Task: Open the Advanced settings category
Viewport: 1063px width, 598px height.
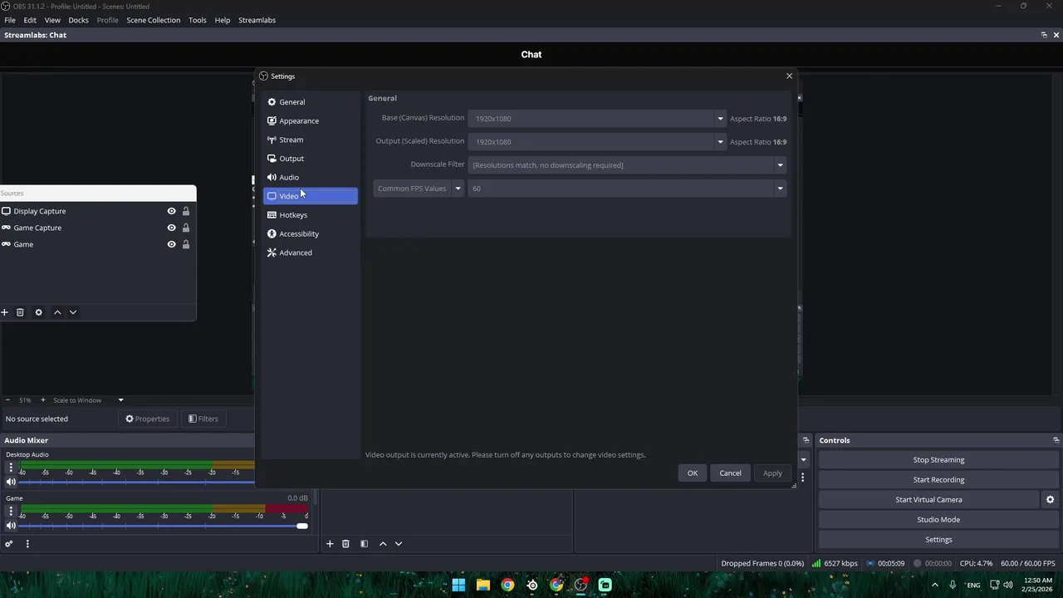Action: (x=310, y=252)
